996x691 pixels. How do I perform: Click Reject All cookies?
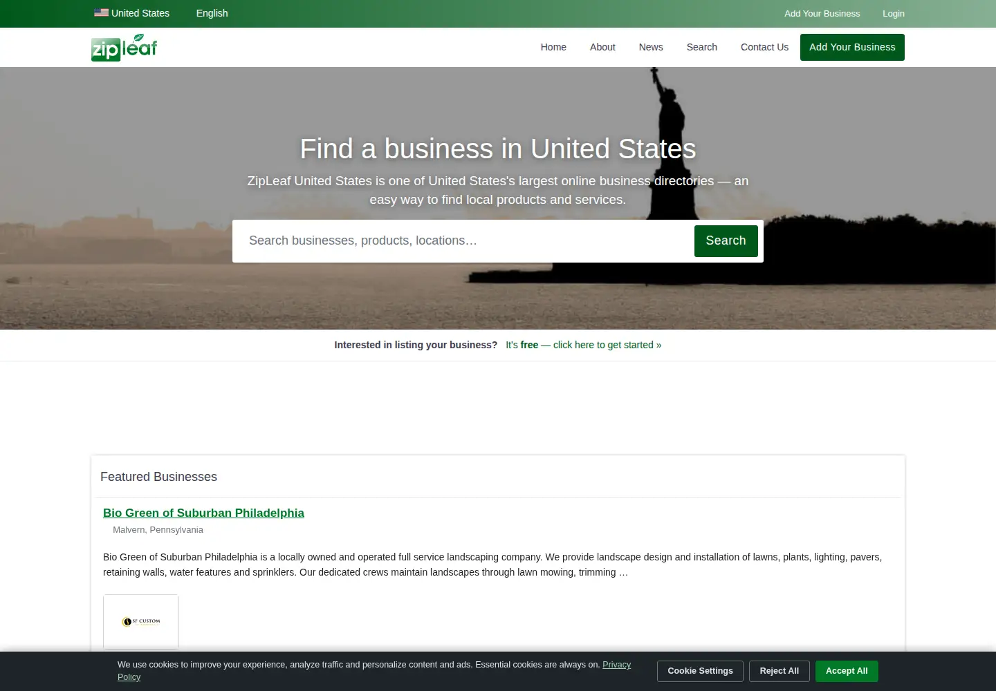(x=779, y=671)
